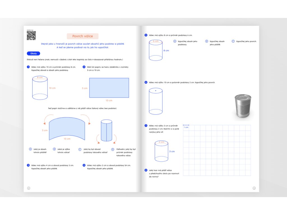This screenshot has width=287, height=215.
Task: Select "10 cm" label under the curved sheet
Action: (x=67, y=139)
